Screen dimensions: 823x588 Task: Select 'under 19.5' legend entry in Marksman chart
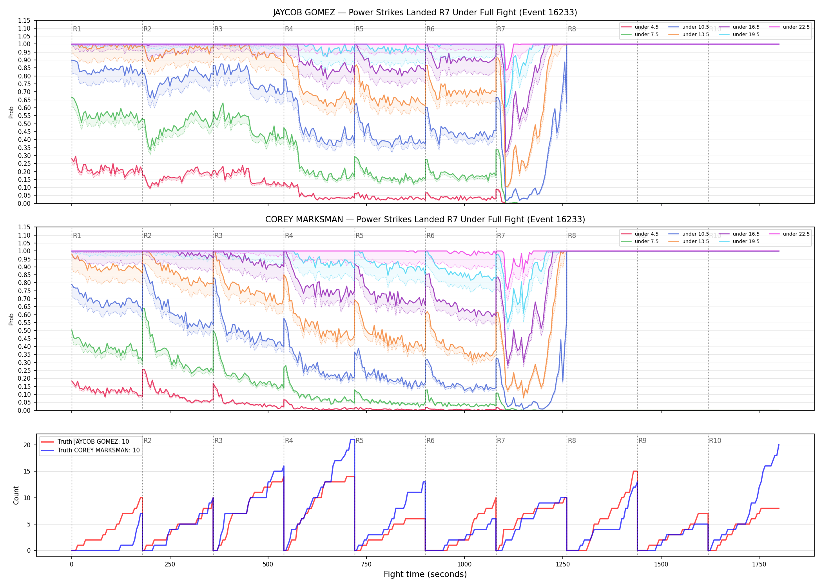(739, 241)
